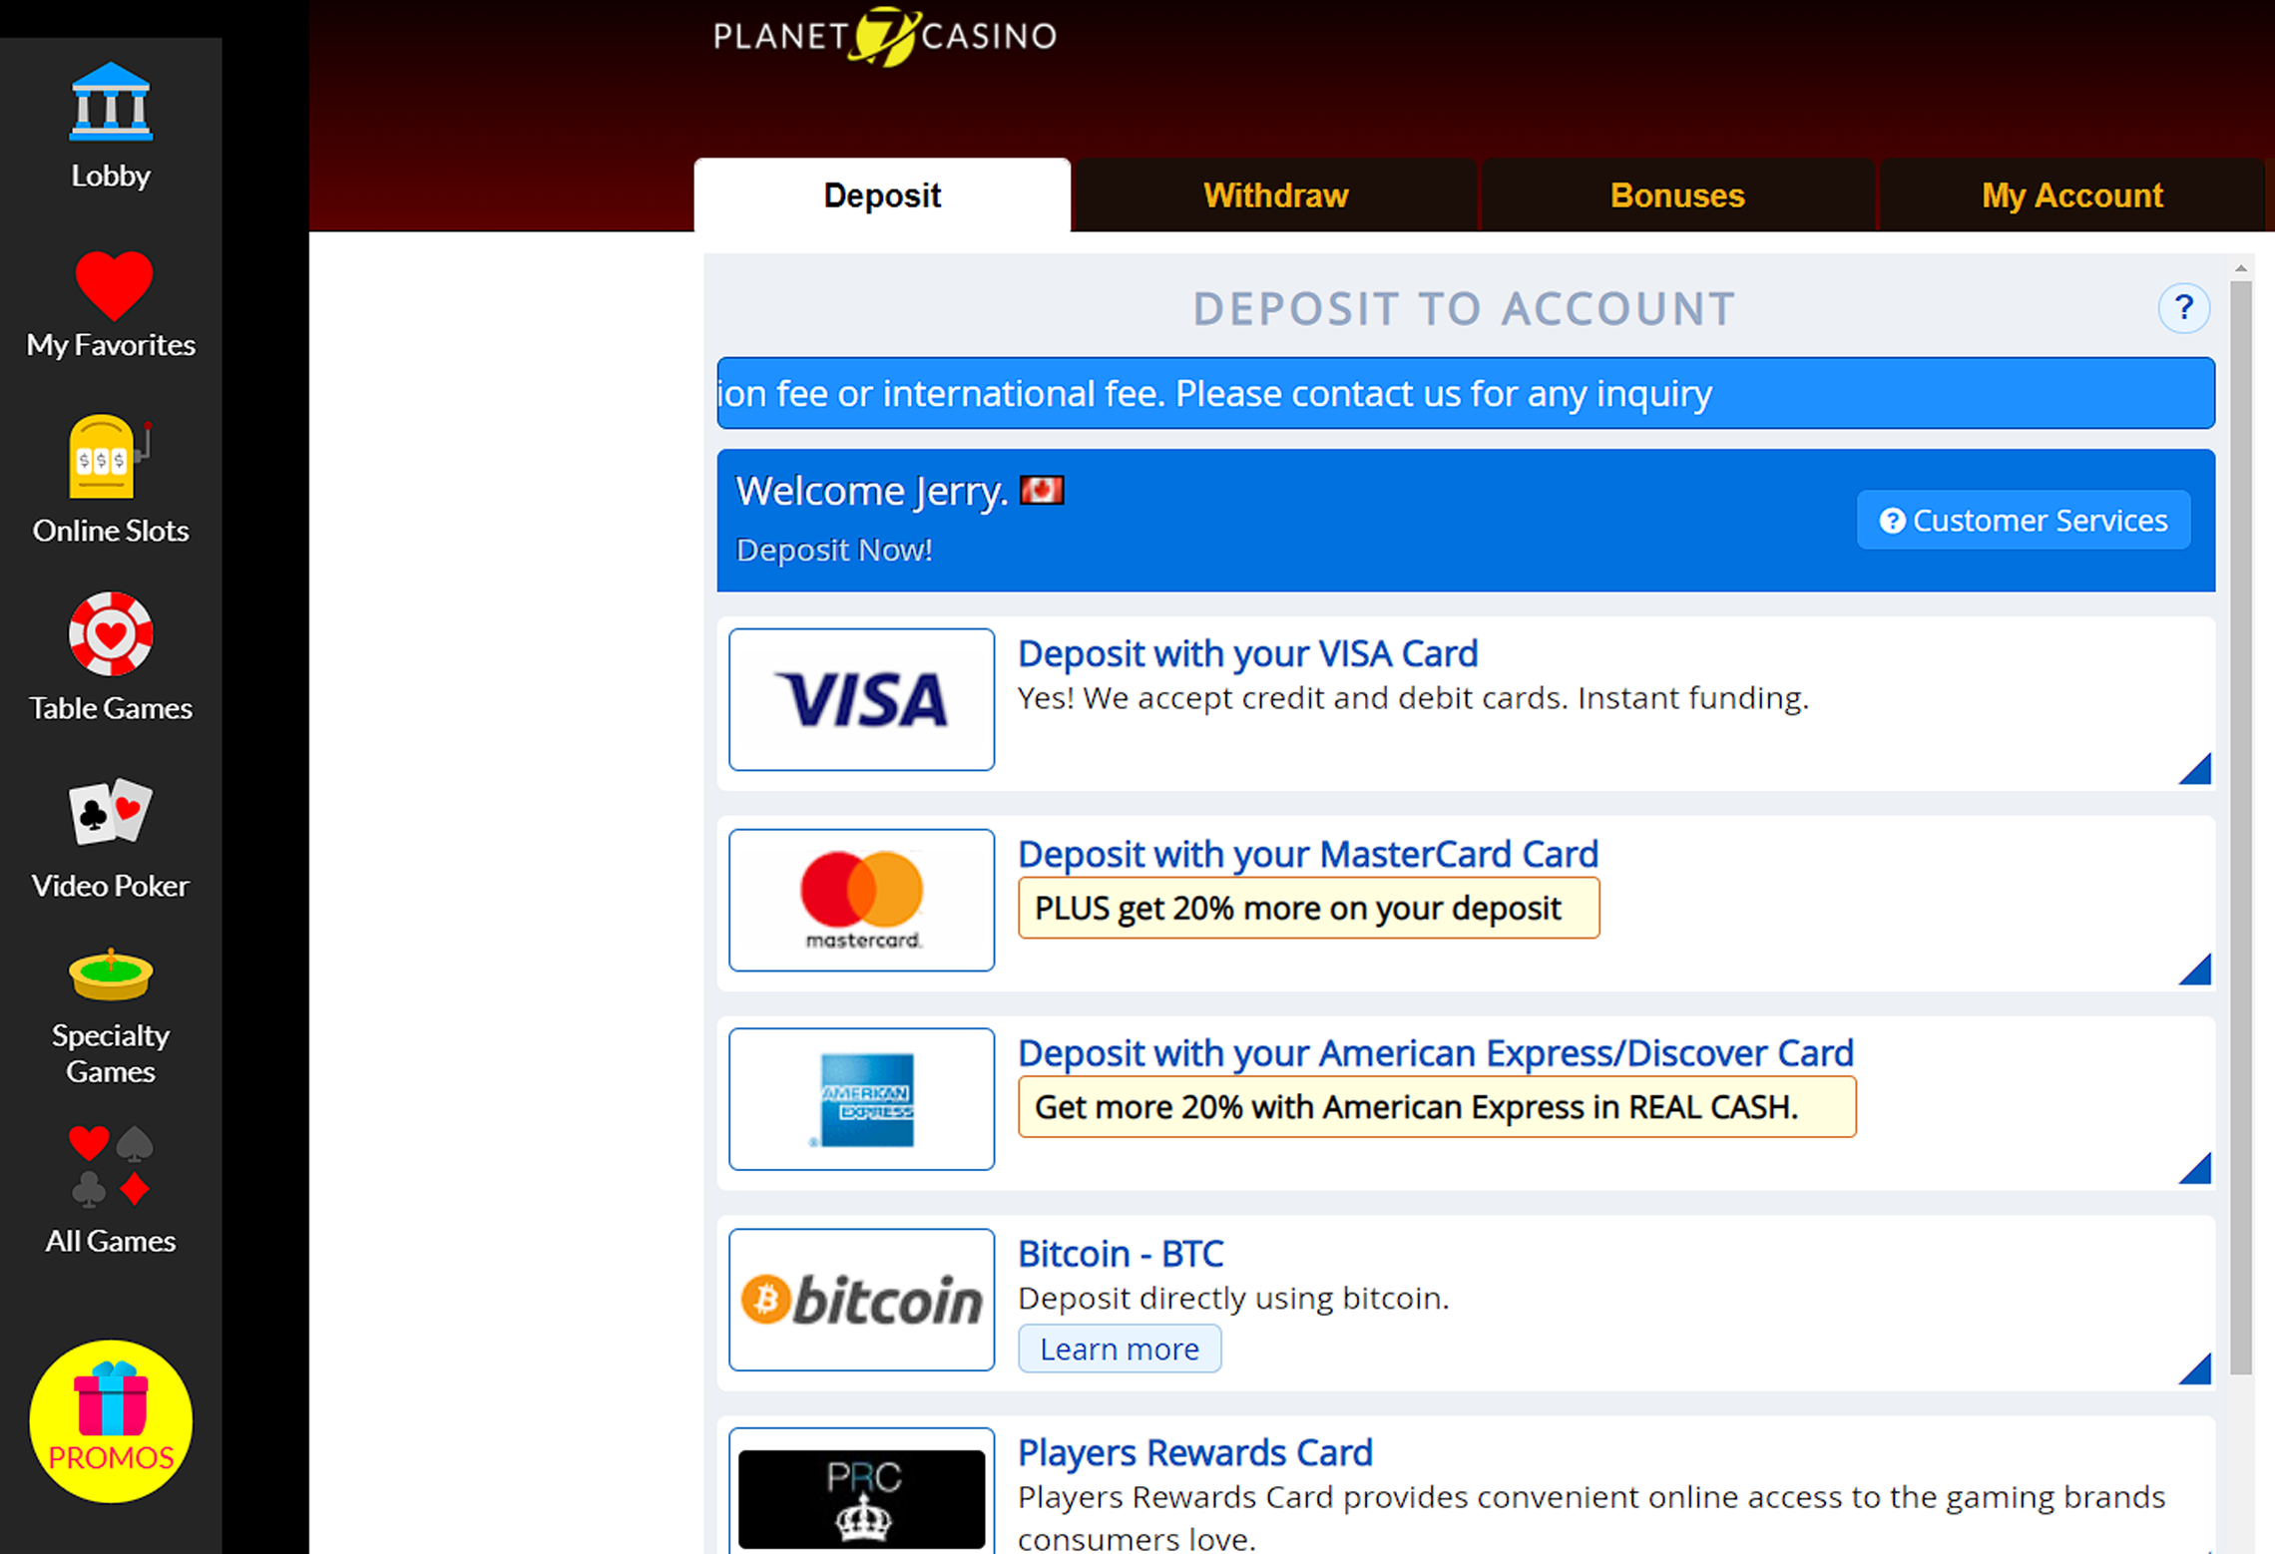Image resolution: width=2275 pixels, height=1554 pixels.
Task: Expand American Express deposit blue corner arrow
Action: pyautogui.click(x=2196, y=1168)
